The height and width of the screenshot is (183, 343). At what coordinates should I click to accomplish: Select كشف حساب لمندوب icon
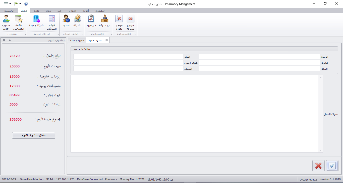[66, 19]
